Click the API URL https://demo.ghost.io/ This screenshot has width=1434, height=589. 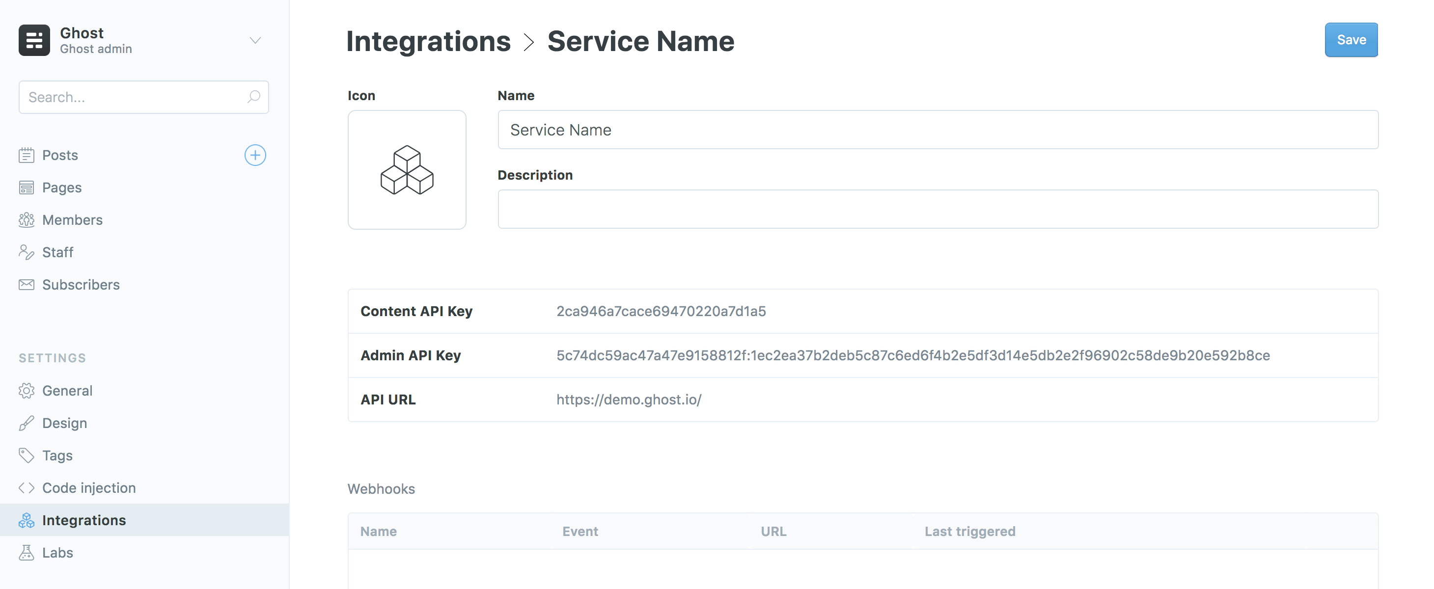[x=629, y=399]
